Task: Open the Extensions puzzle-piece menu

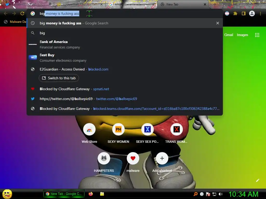Action: tap(235, 13)
